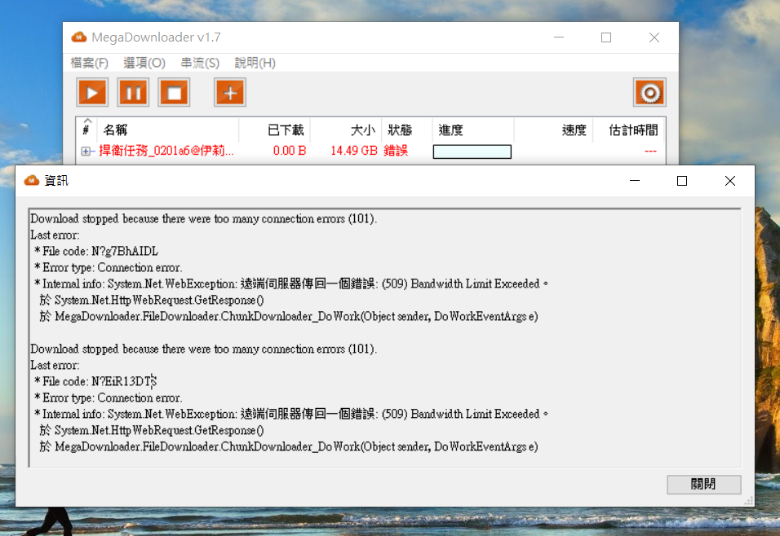Click the first 'Error type: Connection error' line
780x536 pixels.
[x=108, y=268]
